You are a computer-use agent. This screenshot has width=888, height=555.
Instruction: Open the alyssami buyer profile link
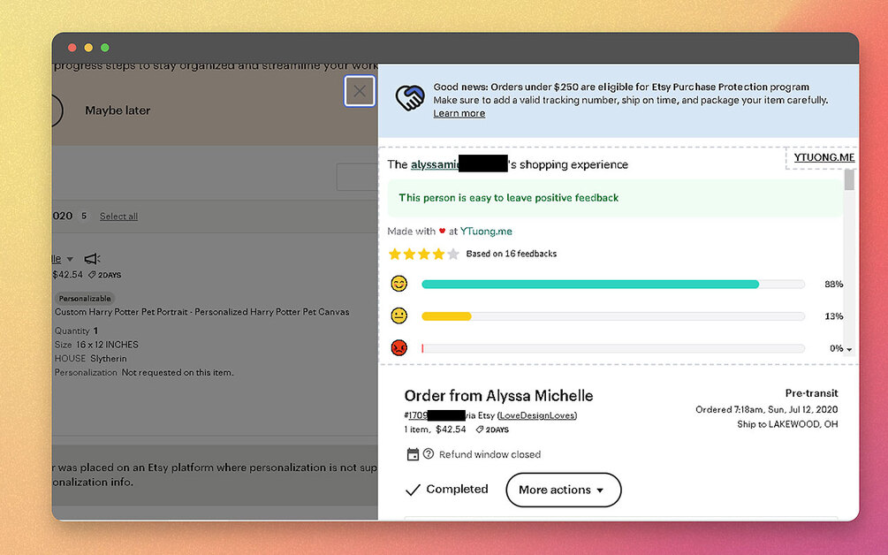(x=435, y=164)
